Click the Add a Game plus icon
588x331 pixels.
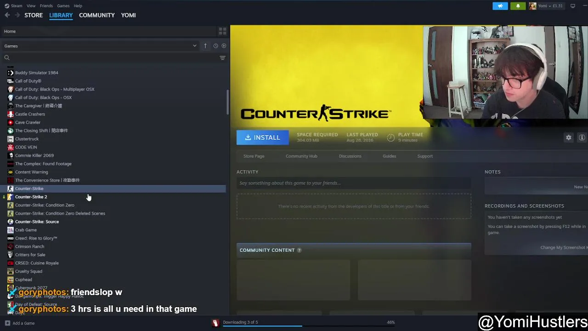tap(7, 323)
